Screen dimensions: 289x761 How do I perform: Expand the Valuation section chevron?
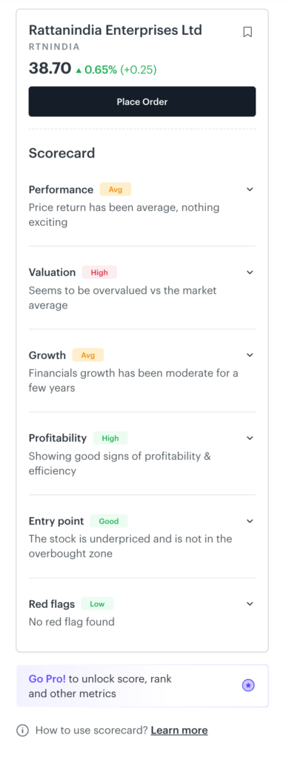click(250, 272)
